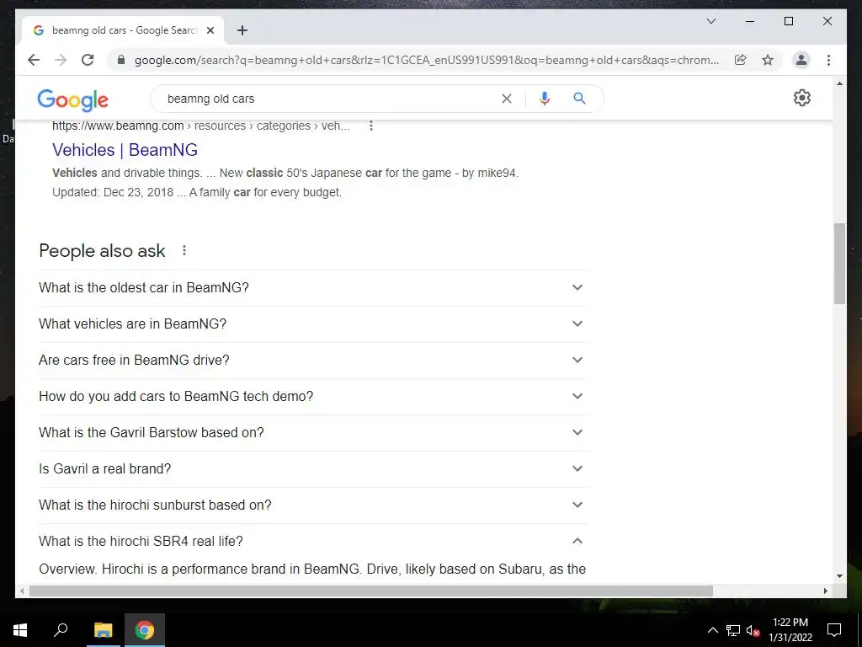Select the 'beamng old cars - Google Search' tab
This screenshot has height=647, width=862.
123,30
